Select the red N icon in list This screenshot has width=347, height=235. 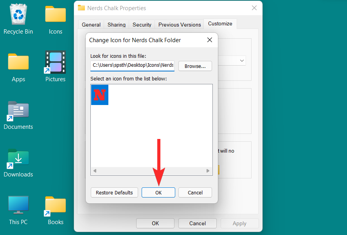[100, 95]
